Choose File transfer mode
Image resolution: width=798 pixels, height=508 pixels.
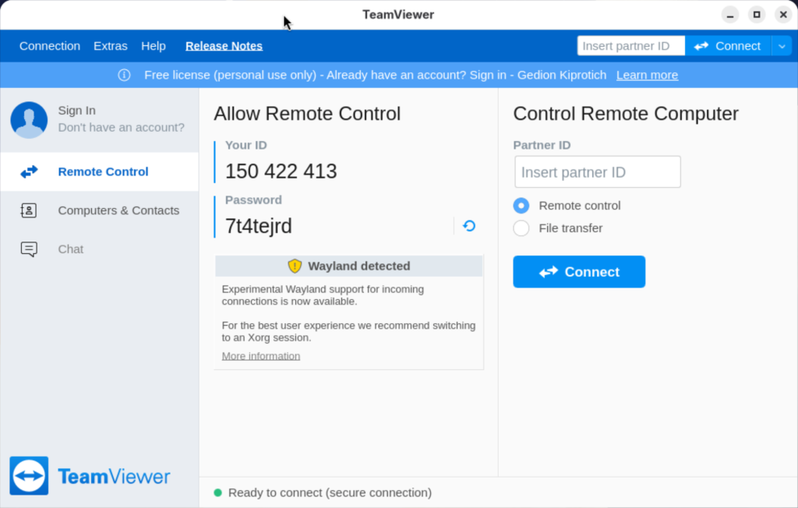pos(521,228)
